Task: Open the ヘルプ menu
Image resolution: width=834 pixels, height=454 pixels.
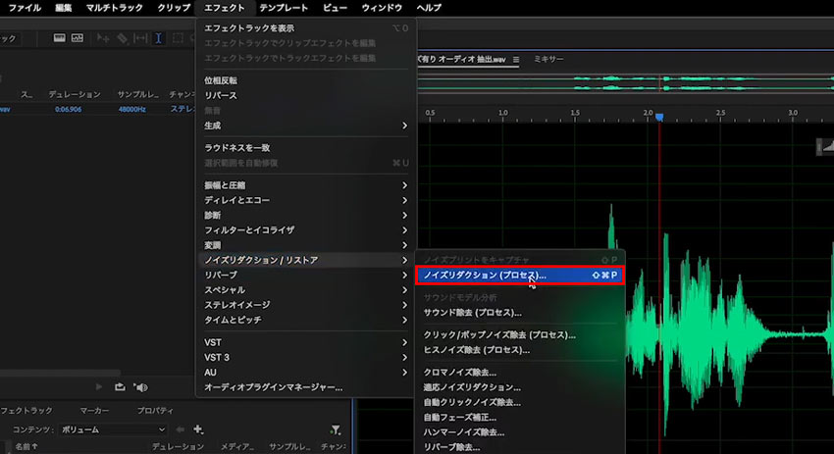Action: 429,8
